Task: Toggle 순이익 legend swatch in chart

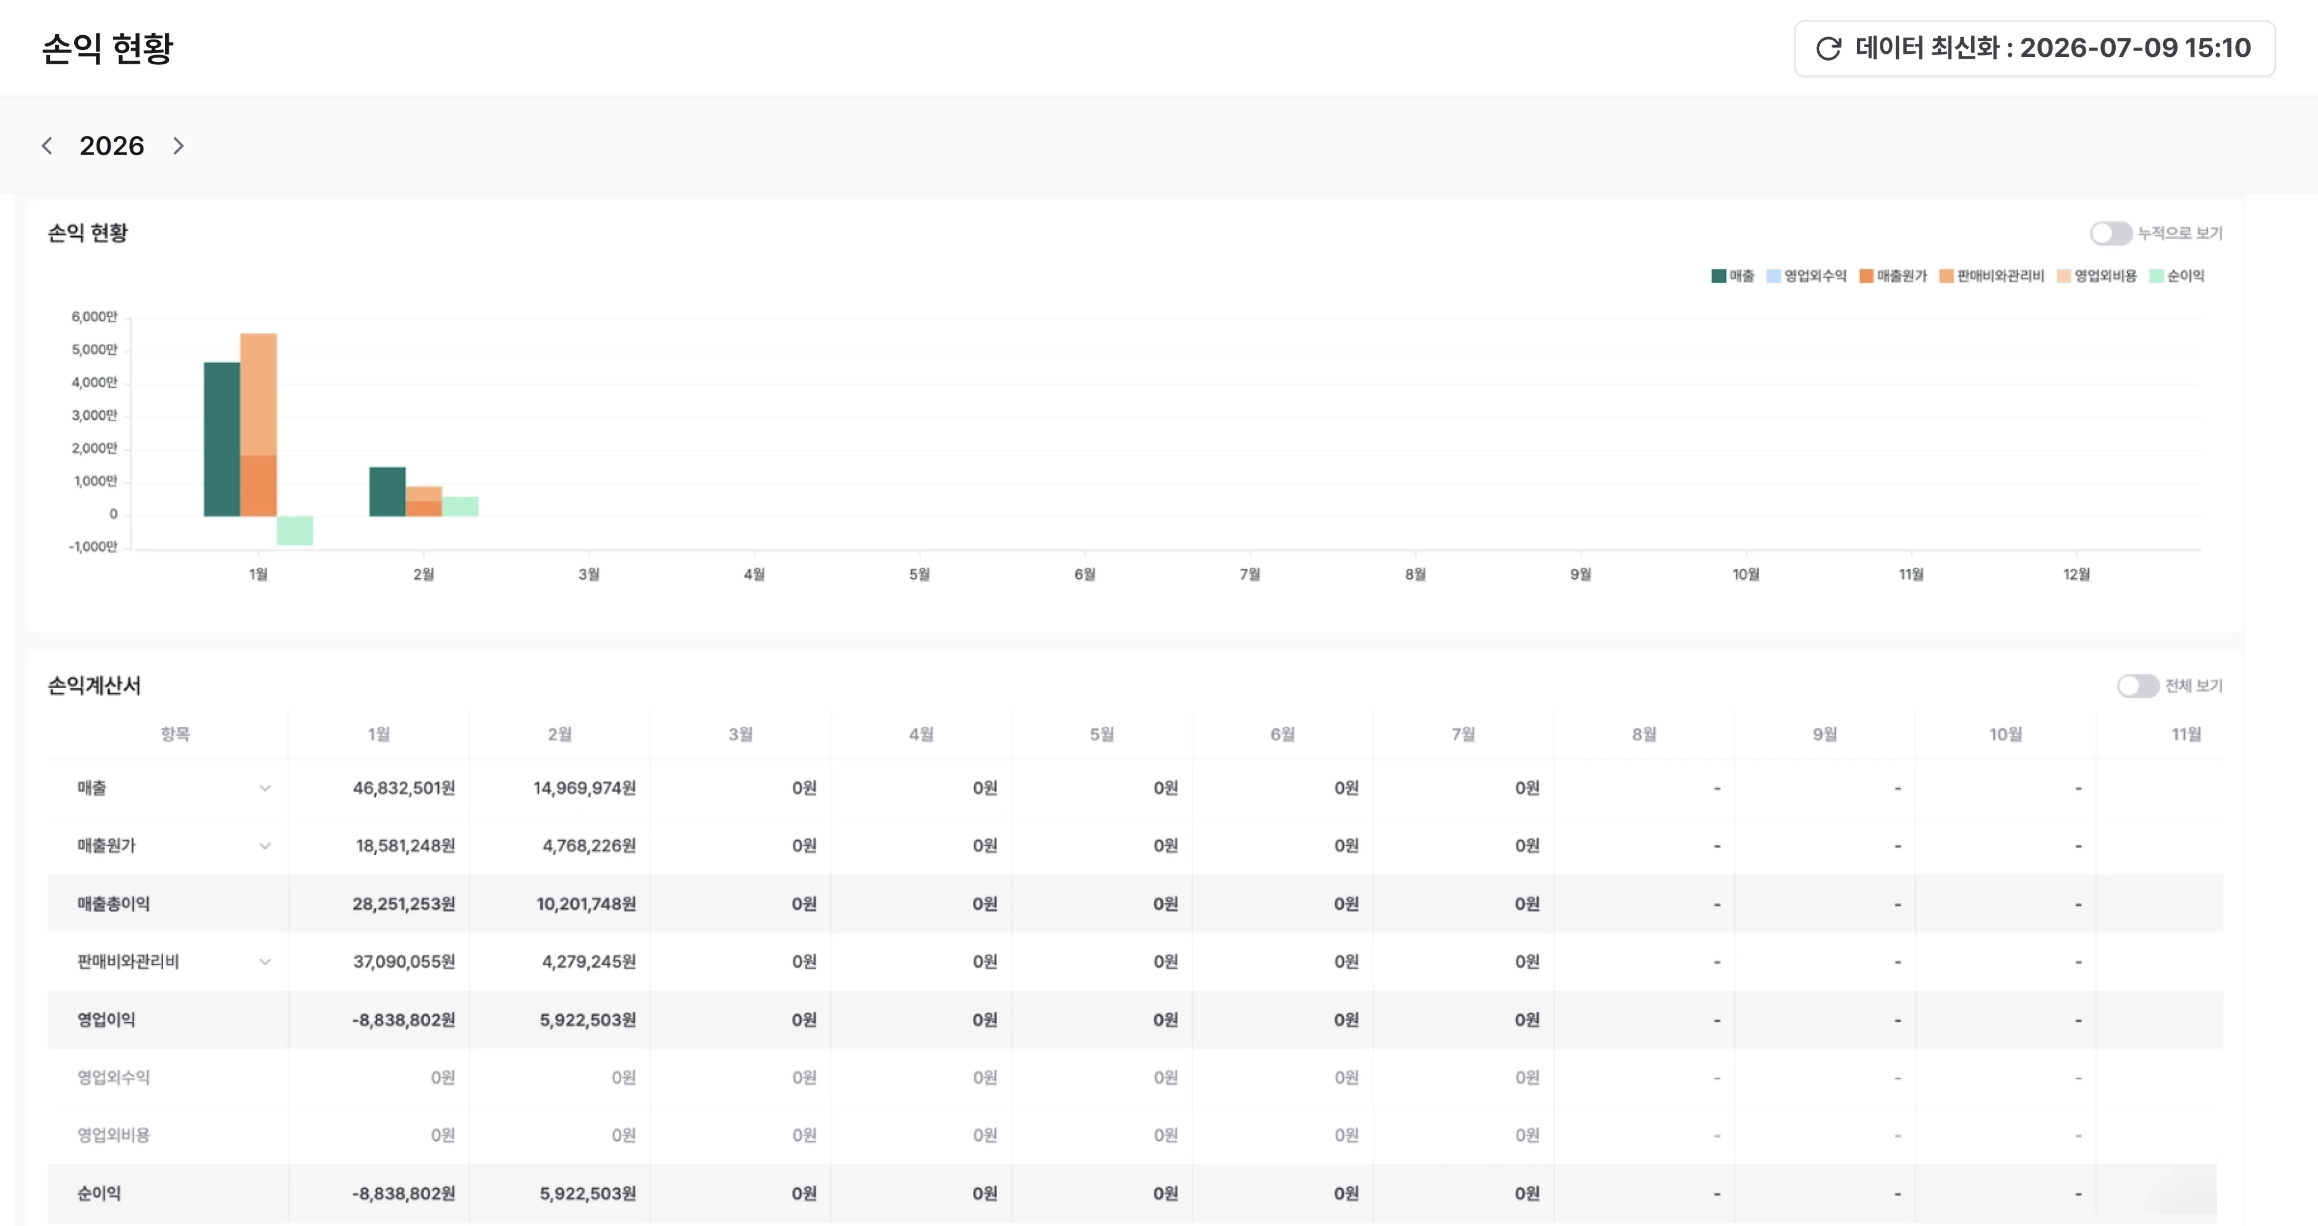Action: coord(2156,276)
